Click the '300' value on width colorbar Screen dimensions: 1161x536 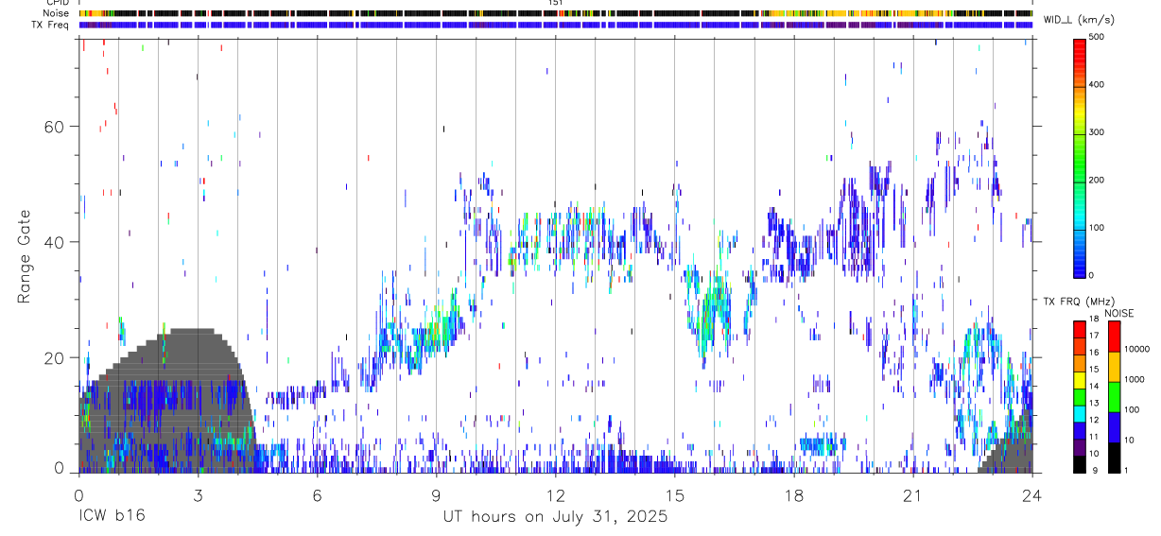click(1098, 132)
